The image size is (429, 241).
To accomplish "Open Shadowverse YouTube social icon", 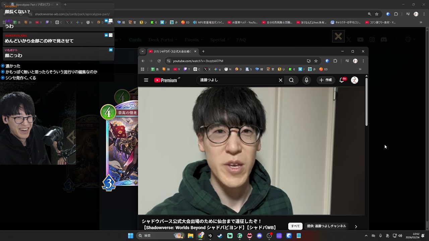I will click(360, 39).
